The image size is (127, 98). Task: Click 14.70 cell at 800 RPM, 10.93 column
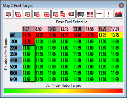[x=54, y=35]
